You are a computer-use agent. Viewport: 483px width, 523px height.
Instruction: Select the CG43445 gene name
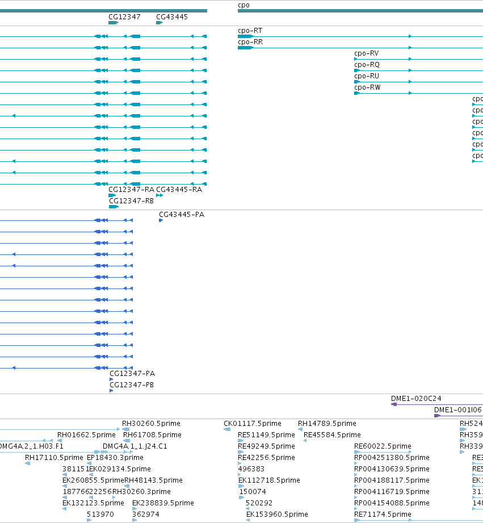tap(172, 16)
